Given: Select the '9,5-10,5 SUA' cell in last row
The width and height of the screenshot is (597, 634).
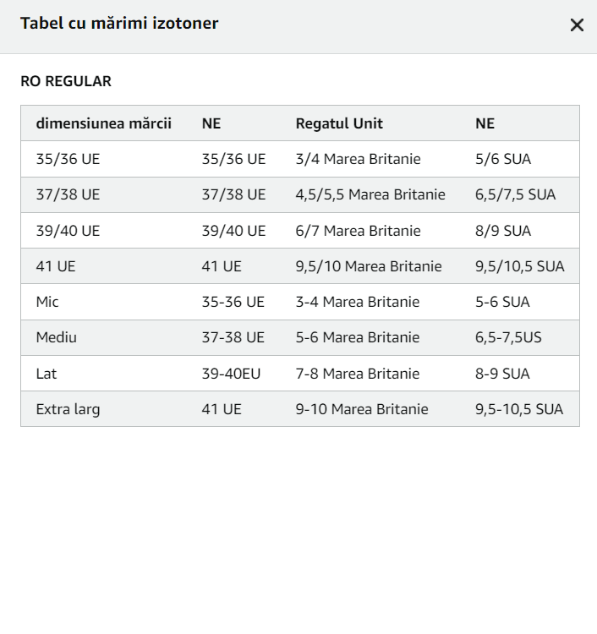Looking at the screenshot, I should coord(519,409).
